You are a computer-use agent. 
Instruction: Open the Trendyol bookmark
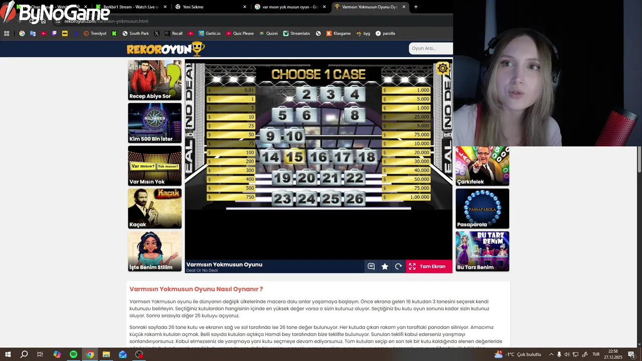point(95,34)
